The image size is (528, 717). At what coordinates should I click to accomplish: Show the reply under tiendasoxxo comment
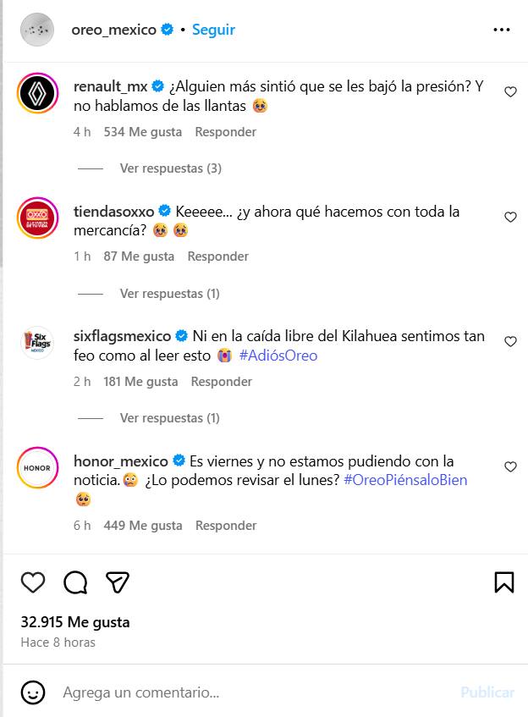tap(169, 294)
